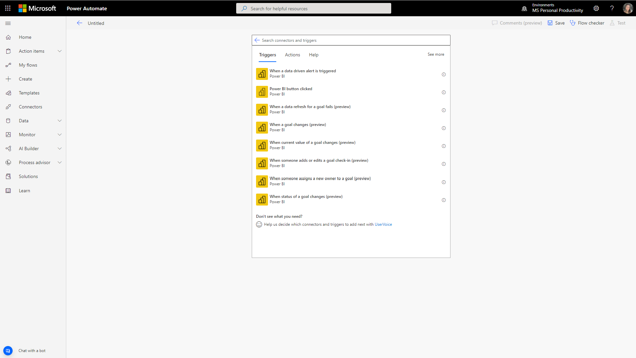Select the goal changes preview trigger icon

click(x=262, y=127)
